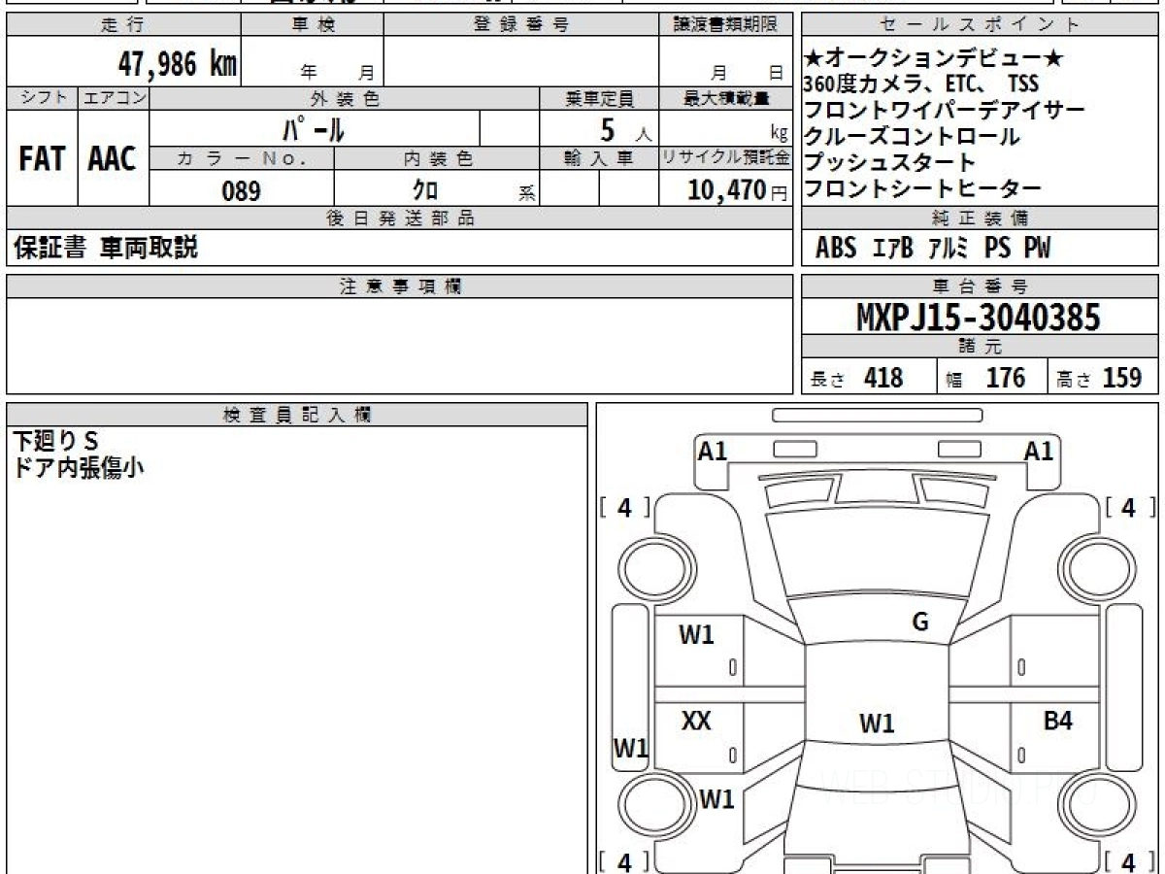Click the 検査員記入欄 header

tap(297, 415)
